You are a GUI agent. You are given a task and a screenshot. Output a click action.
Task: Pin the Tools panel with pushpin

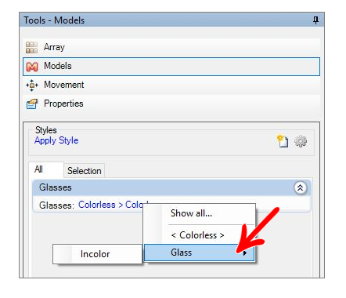coord(315,20)
